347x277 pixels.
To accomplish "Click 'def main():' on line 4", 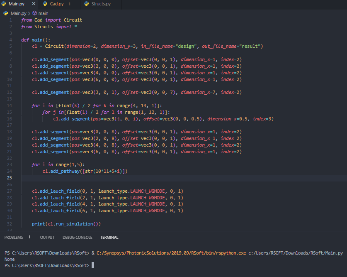I will point(36,40).
